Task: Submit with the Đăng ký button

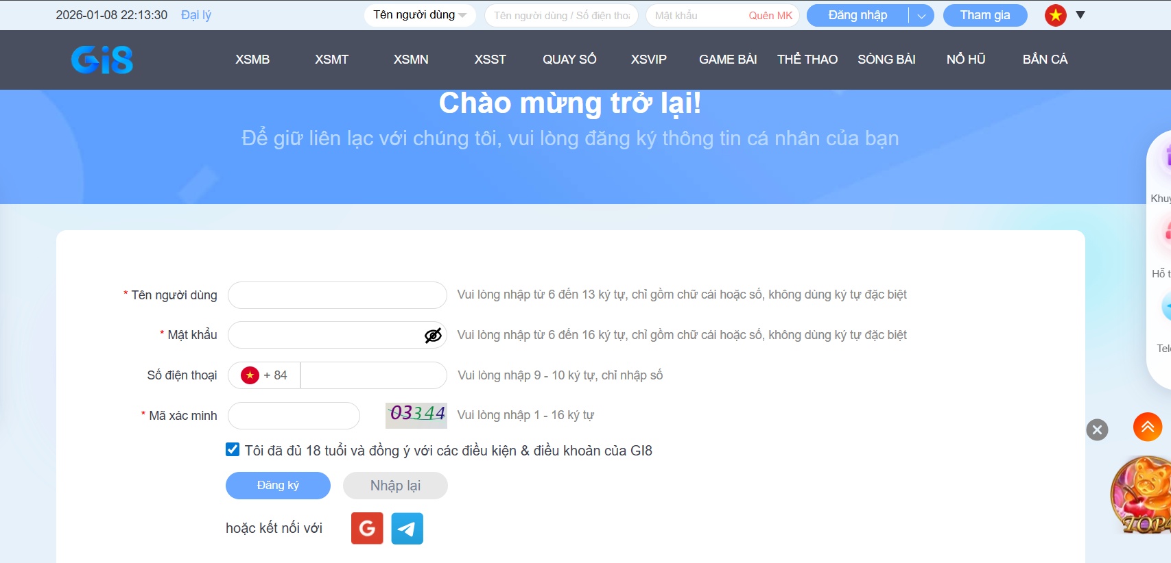Action: (x=278, y=486)
